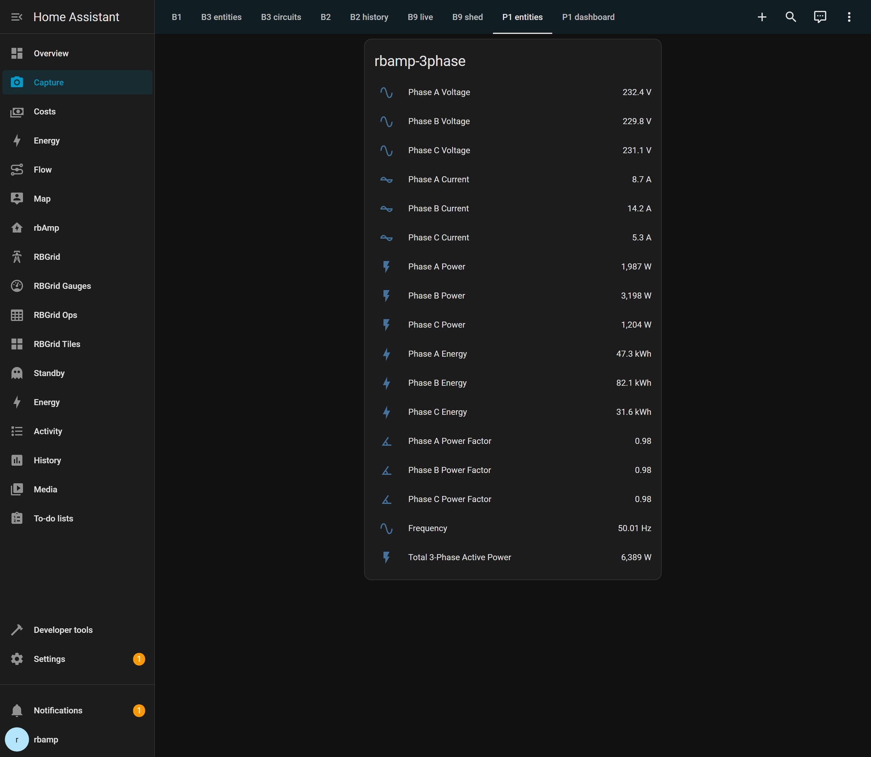Open Phase C Current entity details
Image resolution: width=871 pixels, height=757 pixels.
tap(513, 237)
